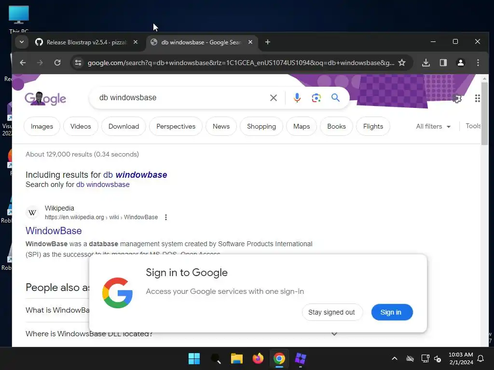Open Google quick settings gear
The width and height of the screenshot is (494, 370).
457,98
